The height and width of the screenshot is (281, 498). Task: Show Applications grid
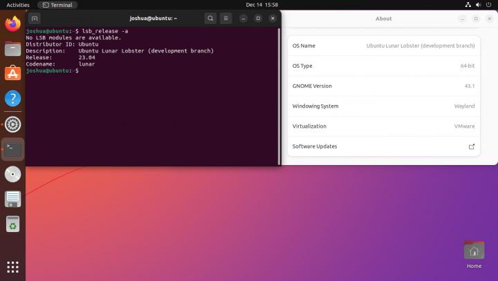[12, 267]
